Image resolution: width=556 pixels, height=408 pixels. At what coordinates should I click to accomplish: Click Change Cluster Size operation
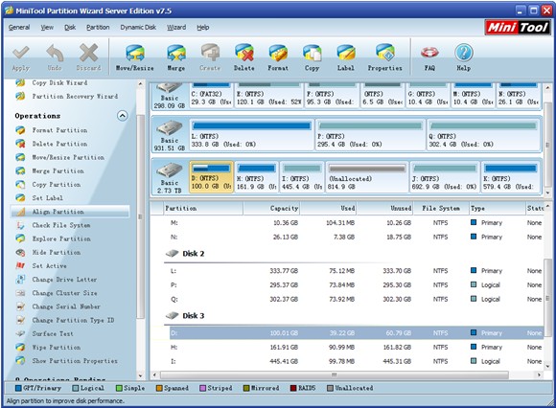pyautogui.click(x=64, y=293)
